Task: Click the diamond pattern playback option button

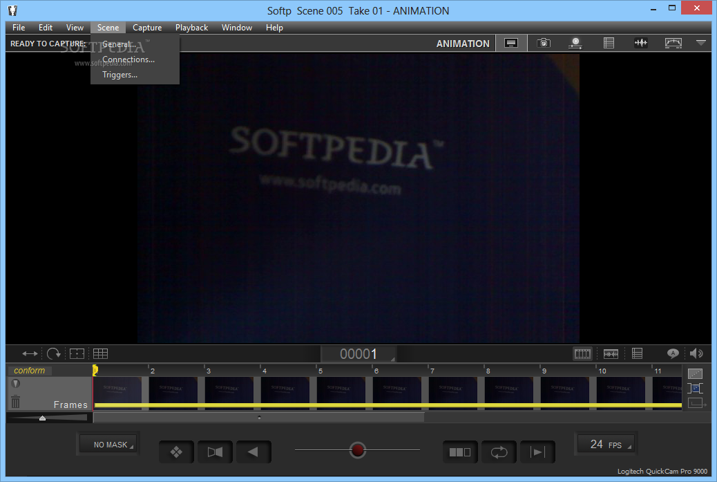Action: pyautogui.click(x=176, y=452)
